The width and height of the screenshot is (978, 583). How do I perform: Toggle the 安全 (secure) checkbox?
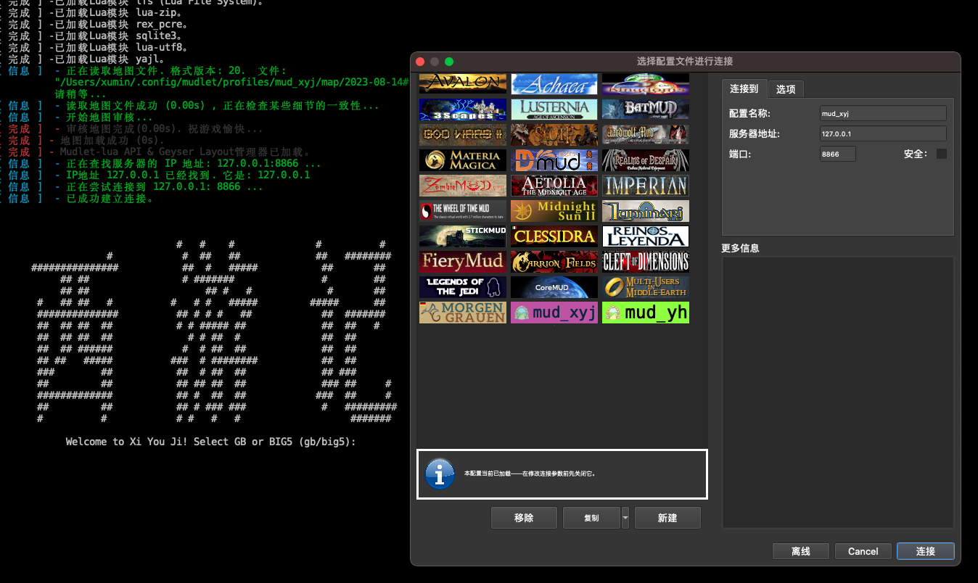click(x=942, y=154)
